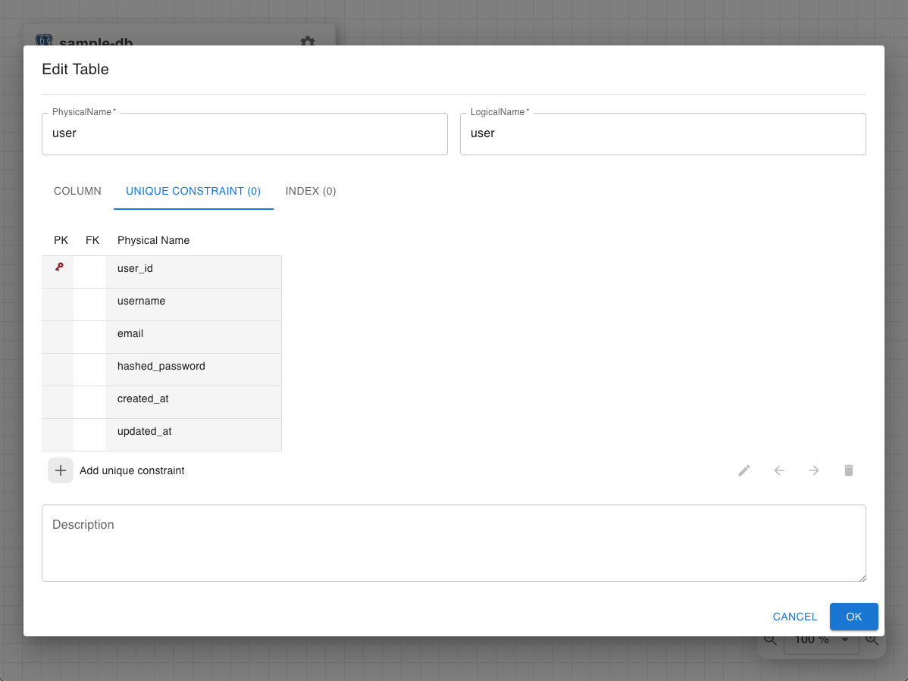Click the settings gear icon beside sample-db
The height and width of the screenshot is (681, 908).
(308, 40)
